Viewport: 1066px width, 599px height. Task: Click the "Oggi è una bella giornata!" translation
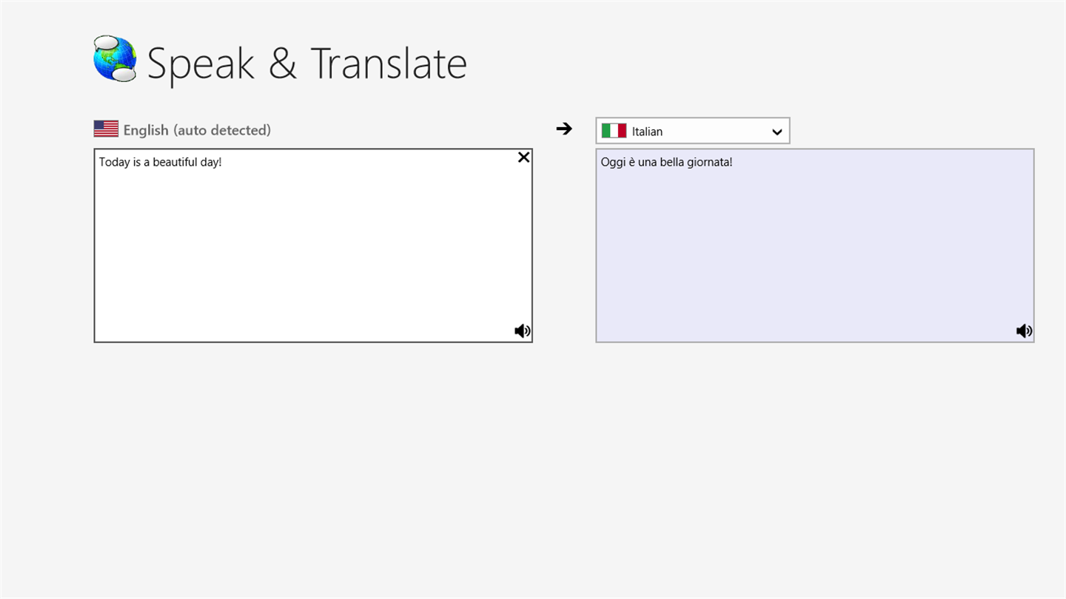pos(666,162)
